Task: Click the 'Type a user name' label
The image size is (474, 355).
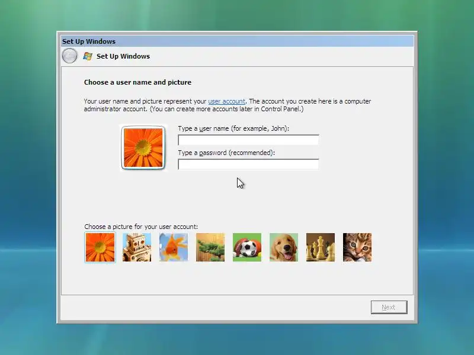Action: point(233,128)
